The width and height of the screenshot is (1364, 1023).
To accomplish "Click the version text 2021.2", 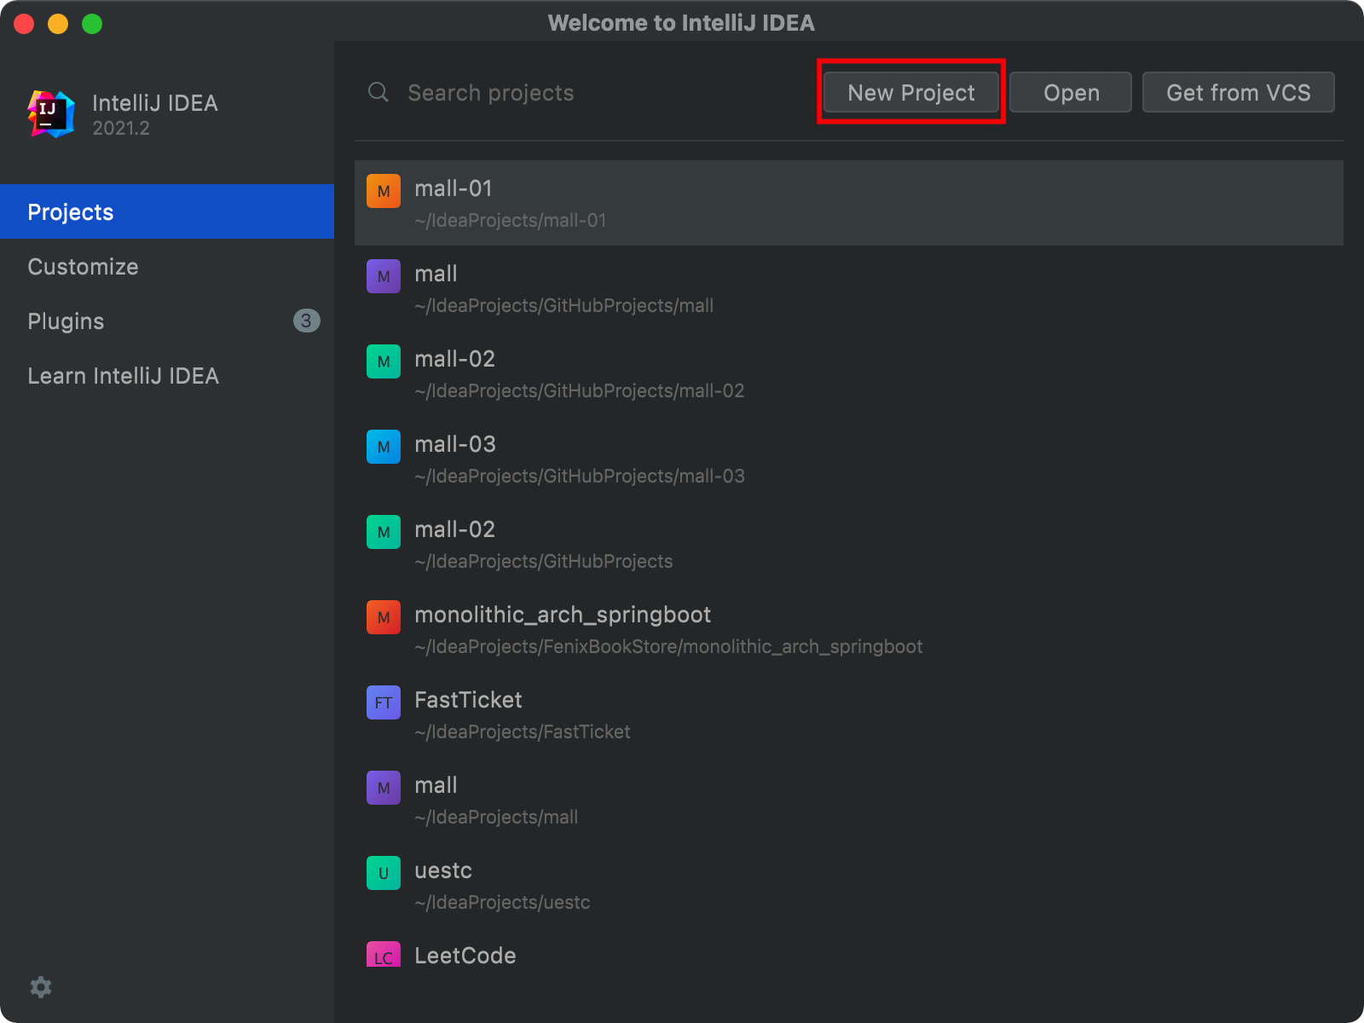I will pos(121,128).
